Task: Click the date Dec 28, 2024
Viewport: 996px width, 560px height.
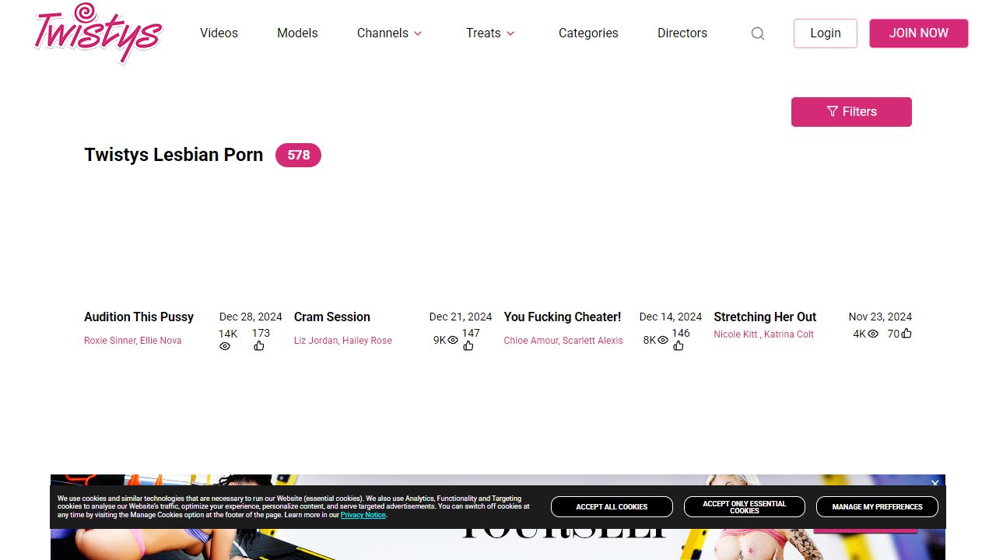Action: coord(251,317)
